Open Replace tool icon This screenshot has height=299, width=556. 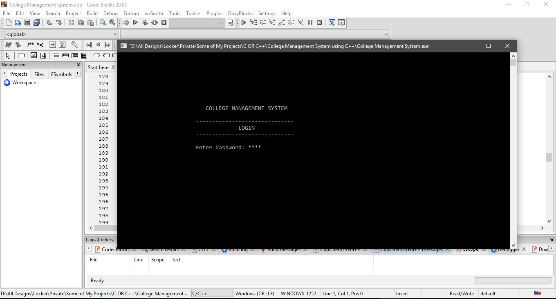pyautogui.click(x=112, y=23)
